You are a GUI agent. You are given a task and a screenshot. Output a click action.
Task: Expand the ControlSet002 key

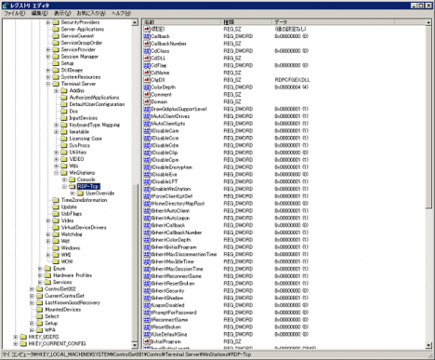pyautogui.click(x=32, y=289)
